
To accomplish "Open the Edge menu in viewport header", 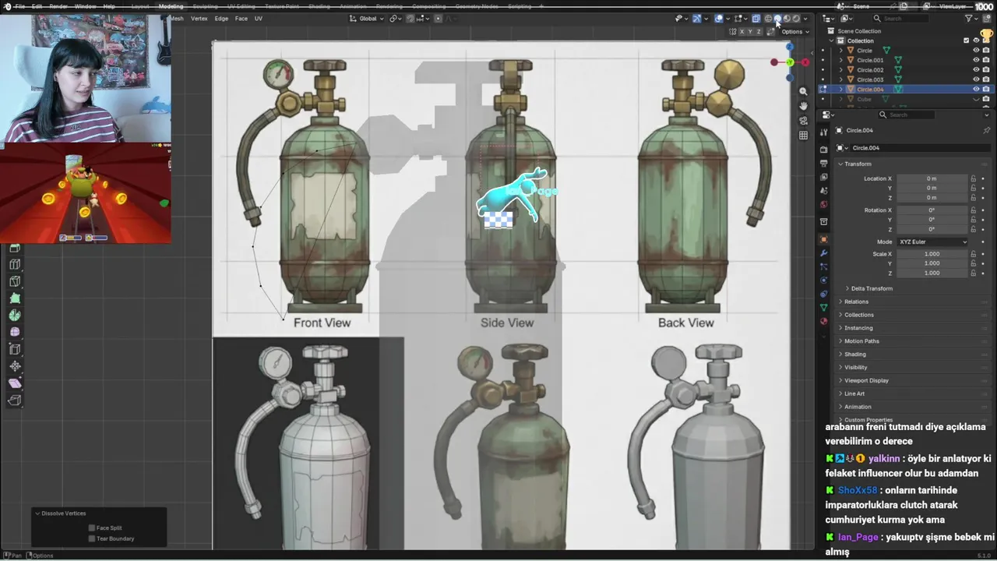I will pyautogui.click(x=222, y=18).
